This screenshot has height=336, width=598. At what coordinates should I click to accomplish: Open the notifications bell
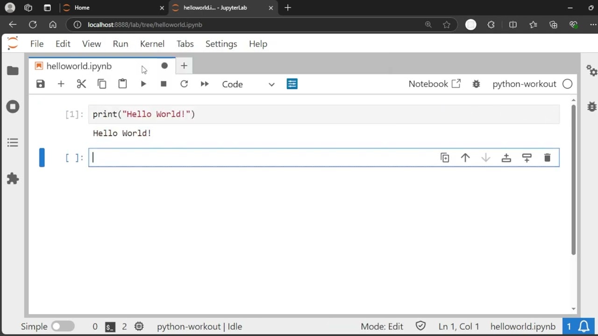(584, 326)
